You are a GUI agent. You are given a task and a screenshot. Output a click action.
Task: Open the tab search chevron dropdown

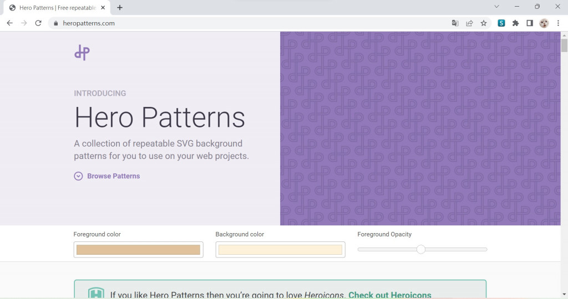coord(496,7)
